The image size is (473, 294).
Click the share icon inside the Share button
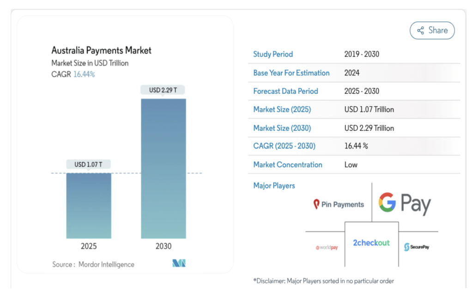420,30
